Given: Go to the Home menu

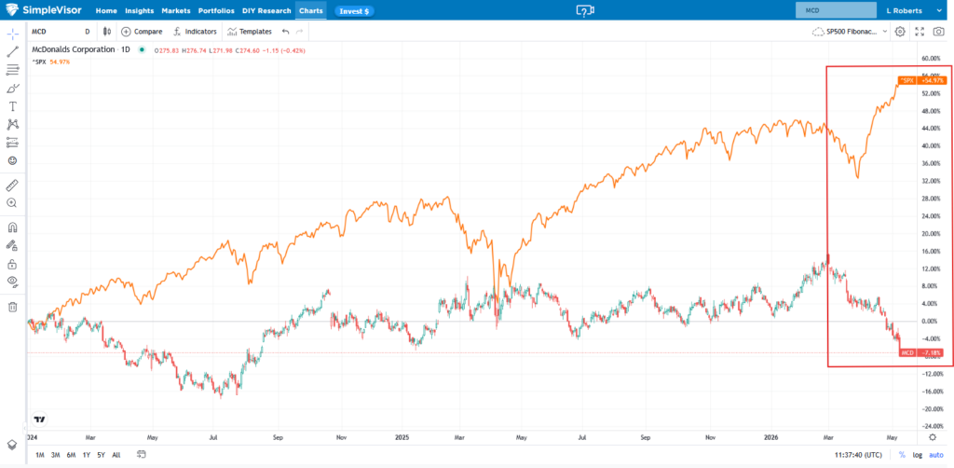Looking at the screenshot, I should click(106, 11).
